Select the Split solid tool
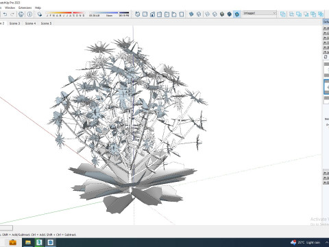Screen dimensions: 329x247 point(321,14)
